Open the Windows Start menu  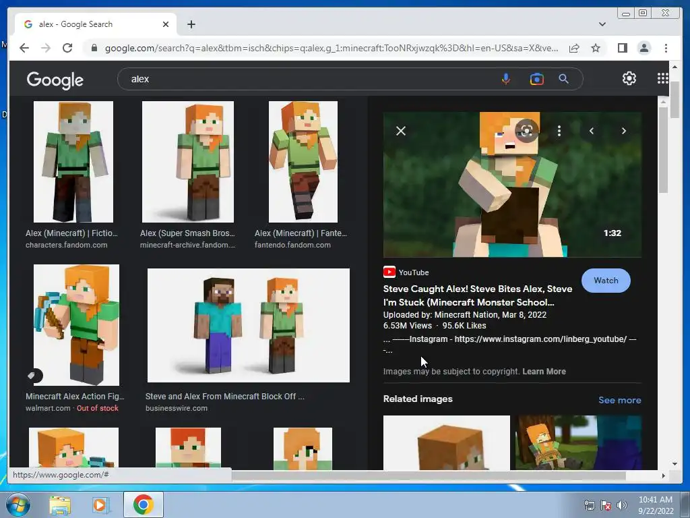click(18, 505)
